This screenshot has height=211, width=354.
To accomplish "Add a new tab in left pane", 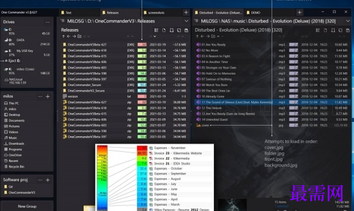I will tap(186, 13).
